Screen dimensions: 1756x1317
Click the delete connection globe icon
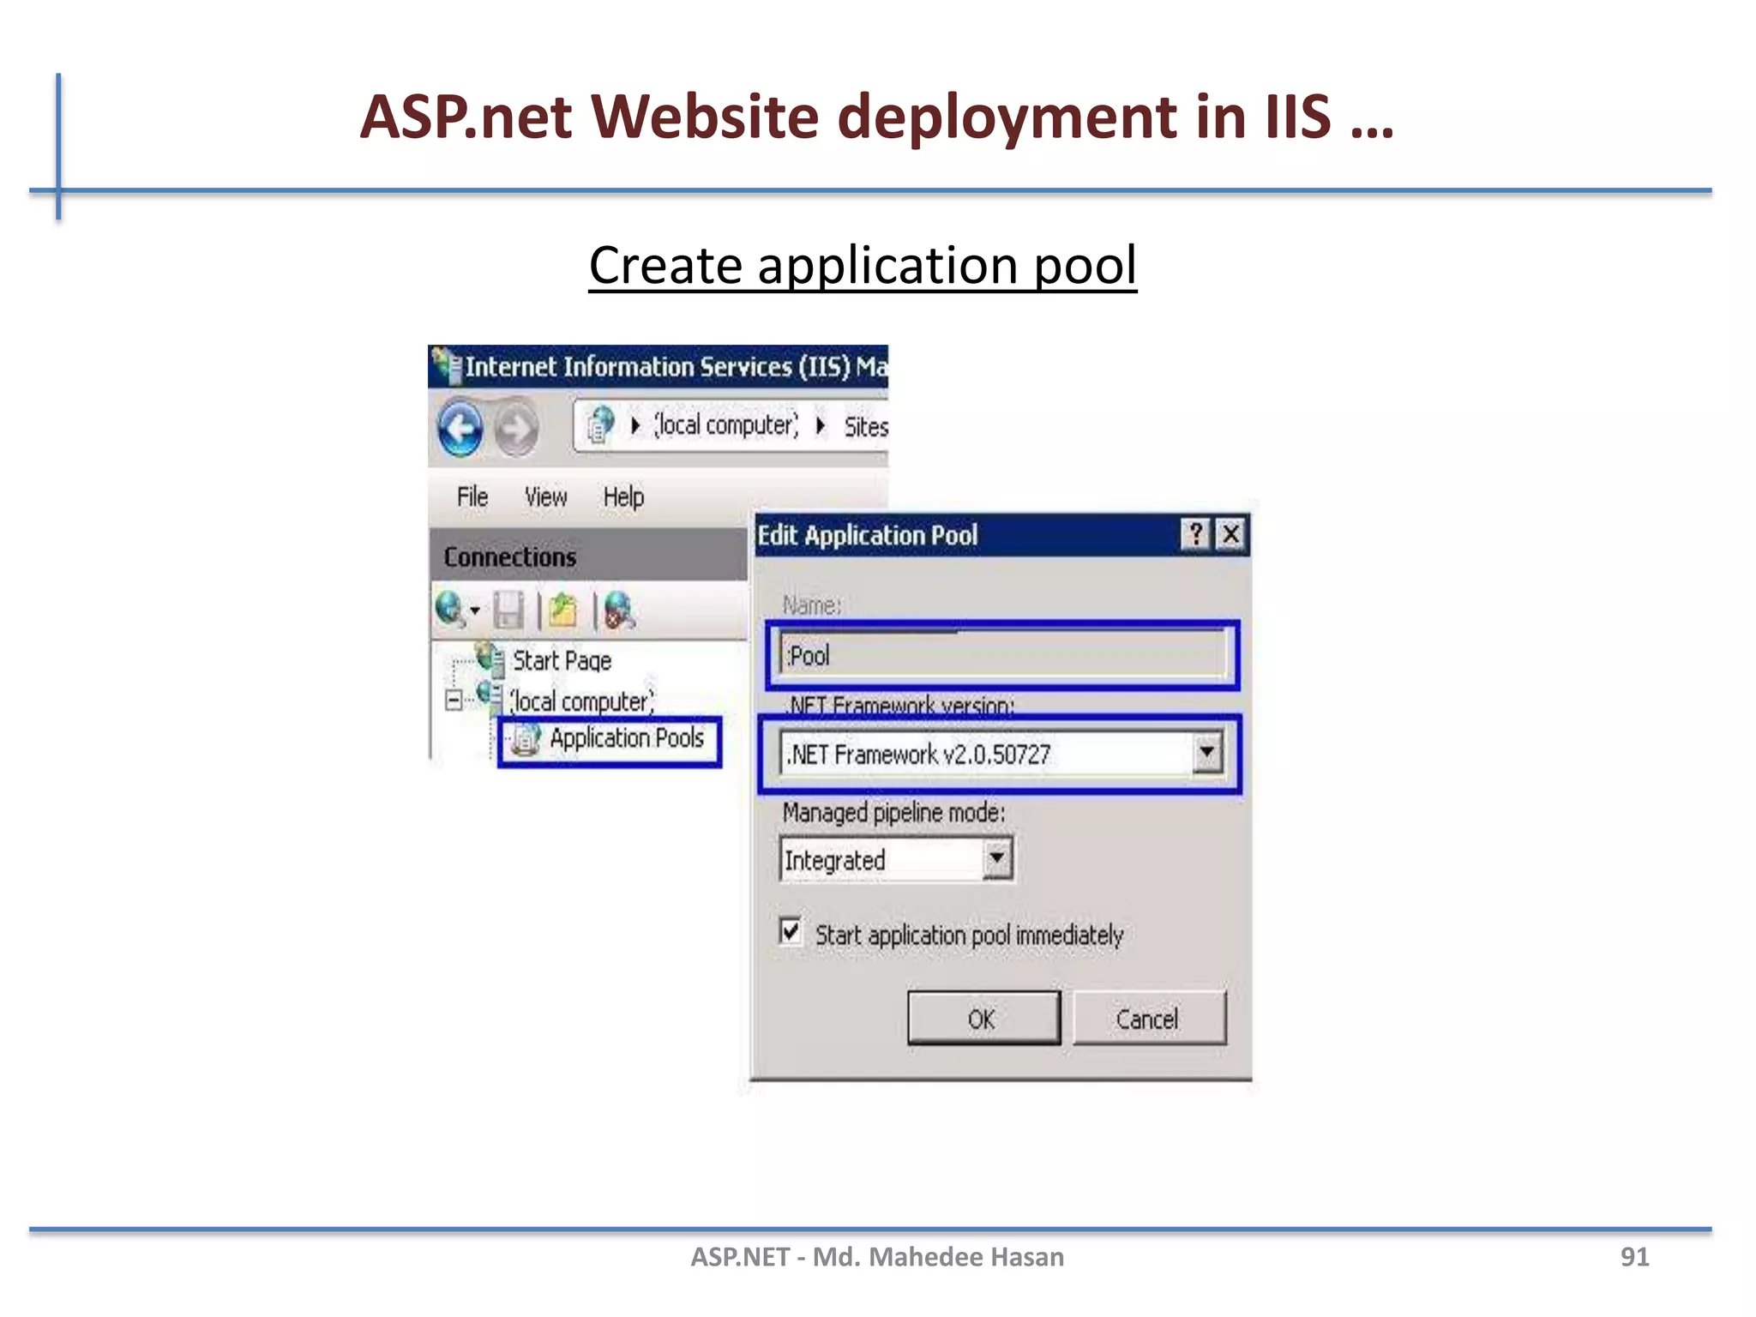coord(619,610)
